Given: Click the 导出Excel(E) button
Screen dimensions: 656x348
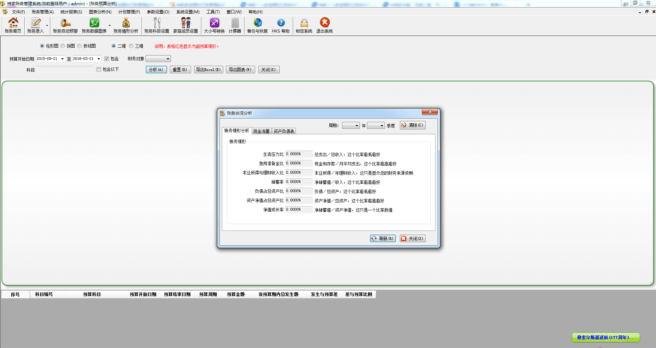Looking at the screenshot, I should coord(209,70).
